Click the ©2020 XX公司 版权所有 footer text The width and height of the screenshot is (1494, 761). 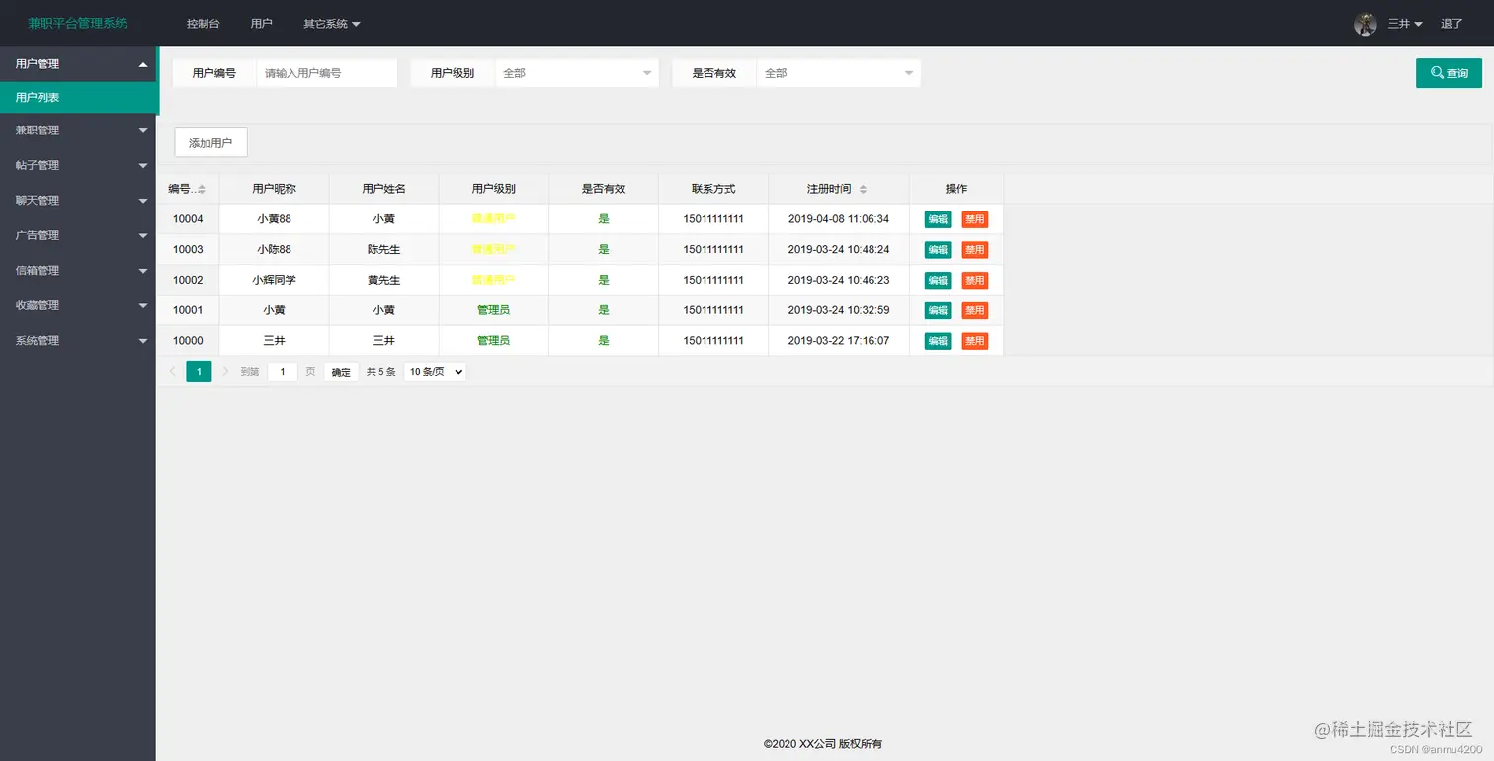(823, 744)
